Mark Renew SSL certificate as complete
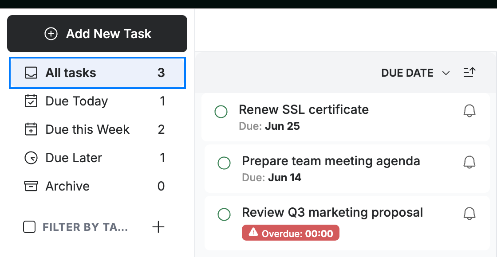Image resolution: width=497 pixels, height=257 pixels. tap(221, 112)
